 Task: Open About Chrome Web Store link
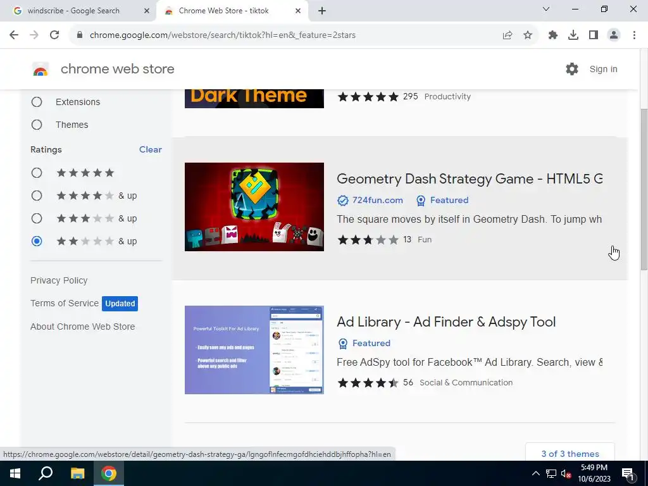pyautogui.click(x=83, y=327)
